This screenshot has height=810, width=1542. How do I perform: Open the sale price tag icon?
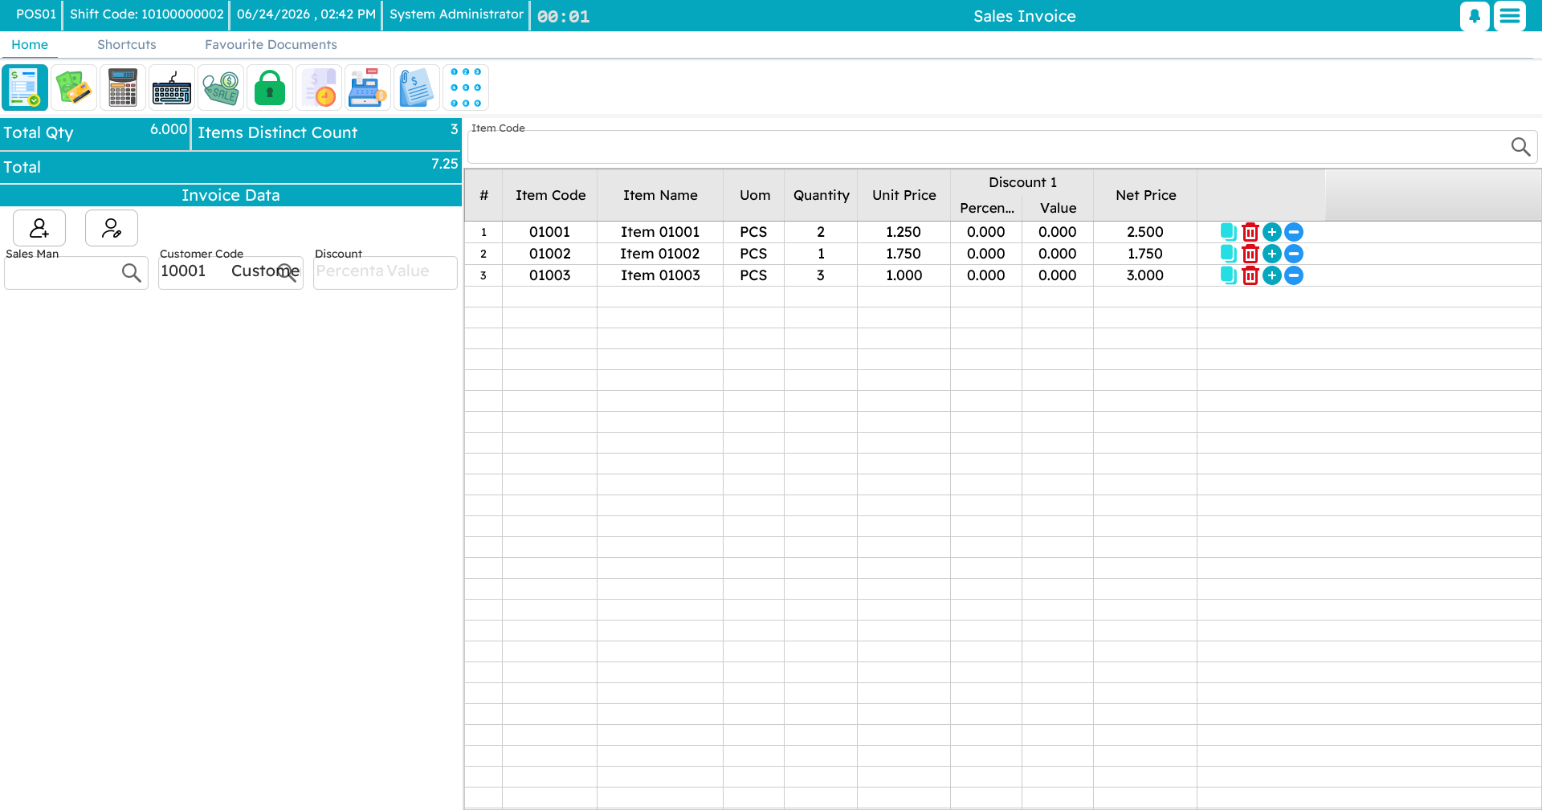[x=221, y=88]
